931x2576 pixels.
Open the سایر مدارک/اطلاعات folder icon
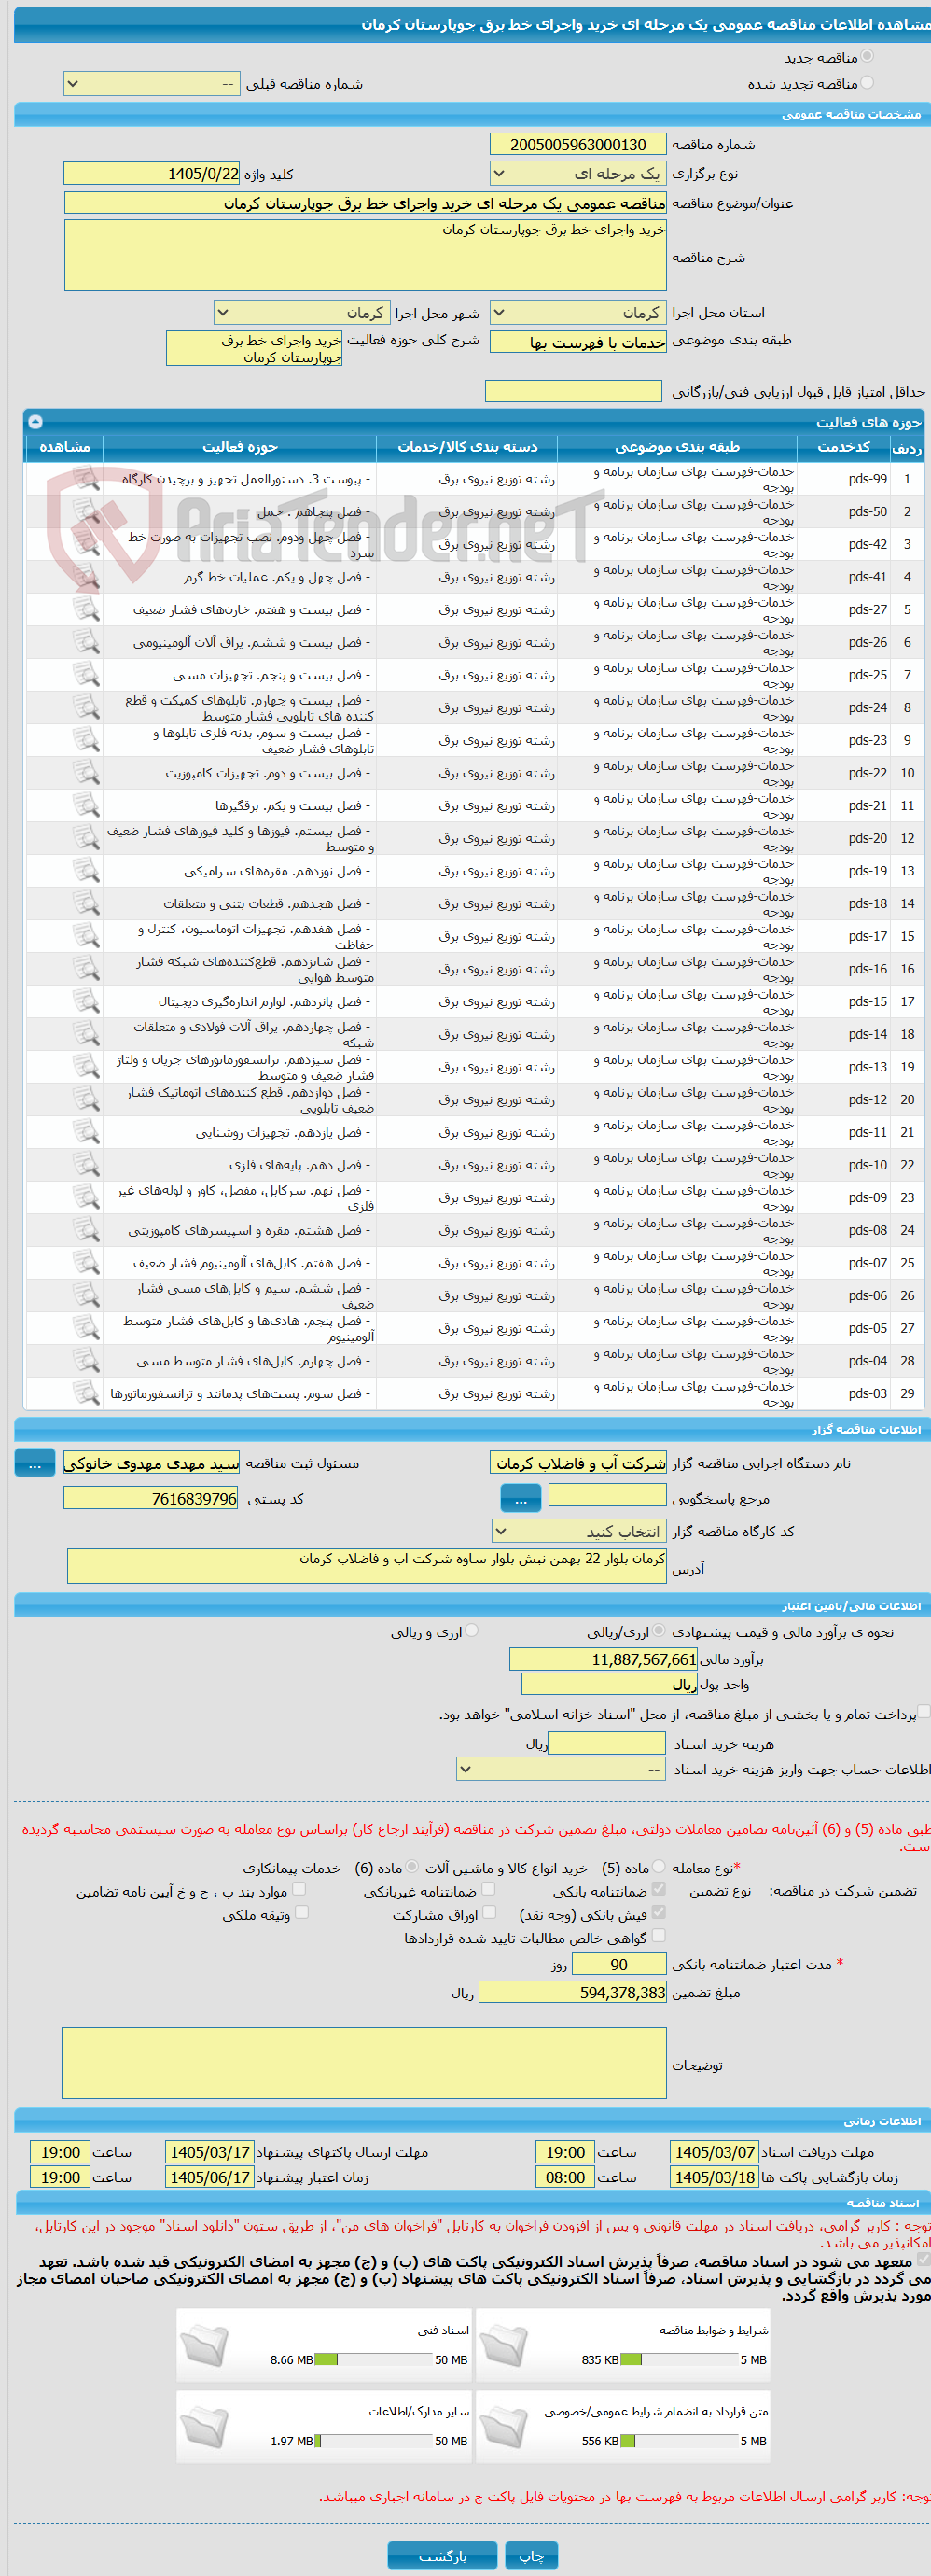point(205,2426)
